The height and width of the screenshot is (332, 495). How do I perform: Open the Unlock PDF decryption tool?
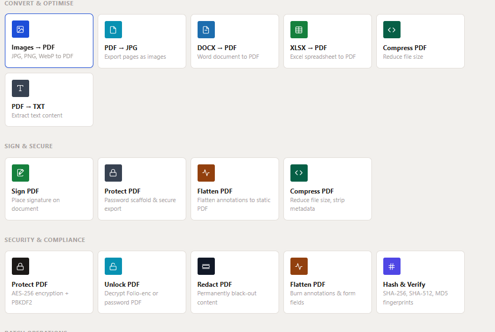[x=141, y=281]
